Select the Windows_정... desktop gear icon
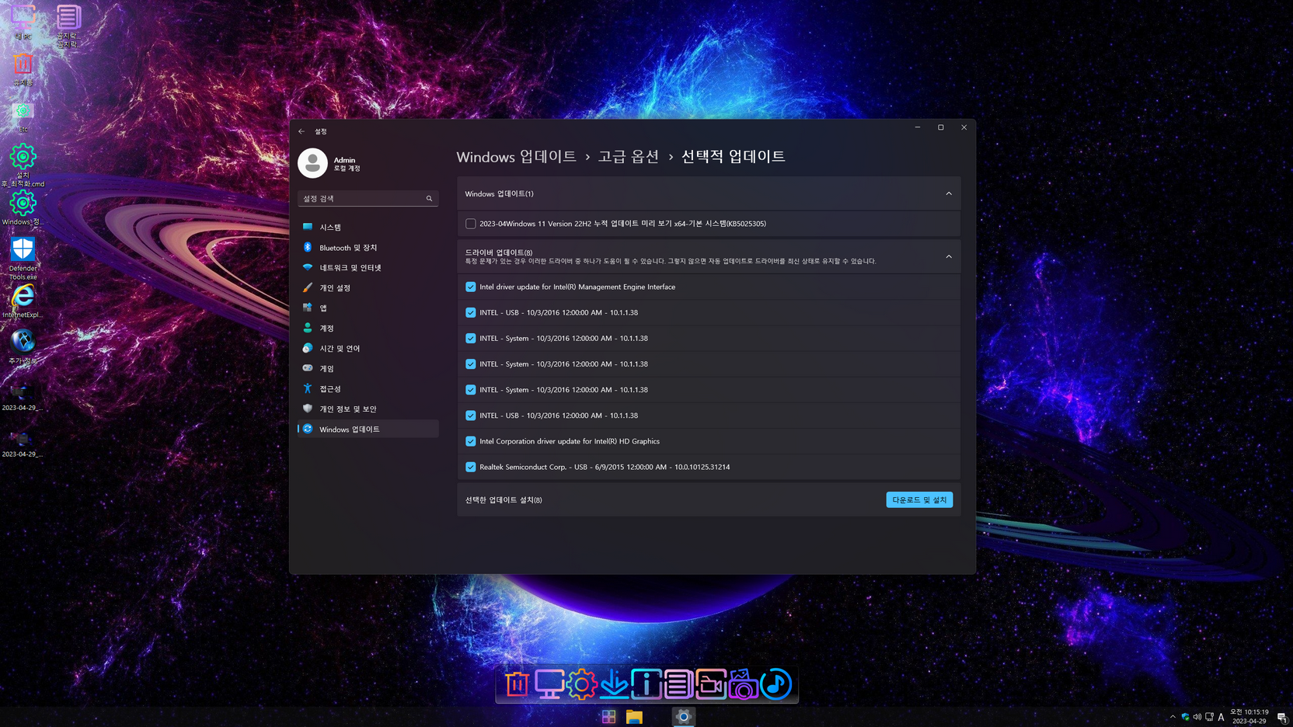Screen dimensions: 1293x727 click(23, 208)
